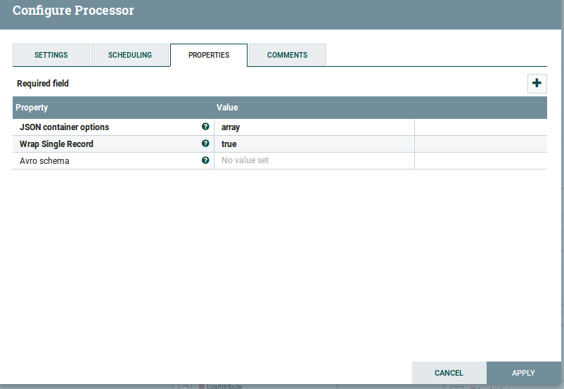Image resolution: width=564 pixels, height=389 pixels.
Task: Show help for Wrap Single Record
Action: coord(205,144)
